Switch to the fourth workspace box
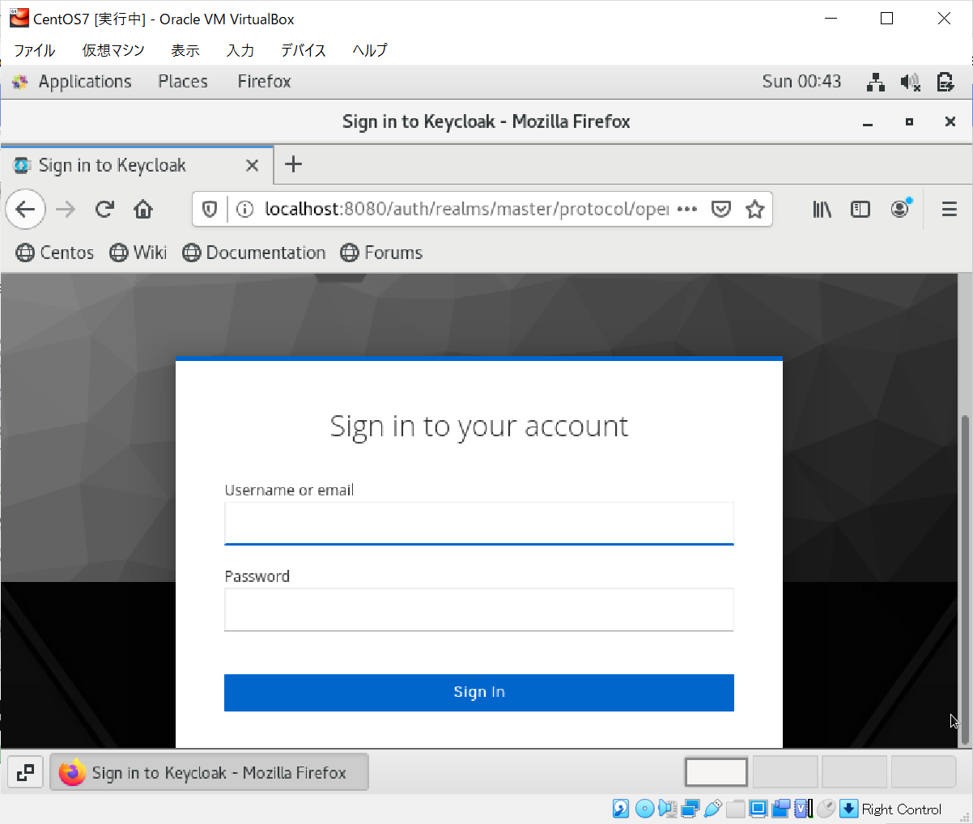This screenshot has width=973, height=824. click(x=924, y=772)
